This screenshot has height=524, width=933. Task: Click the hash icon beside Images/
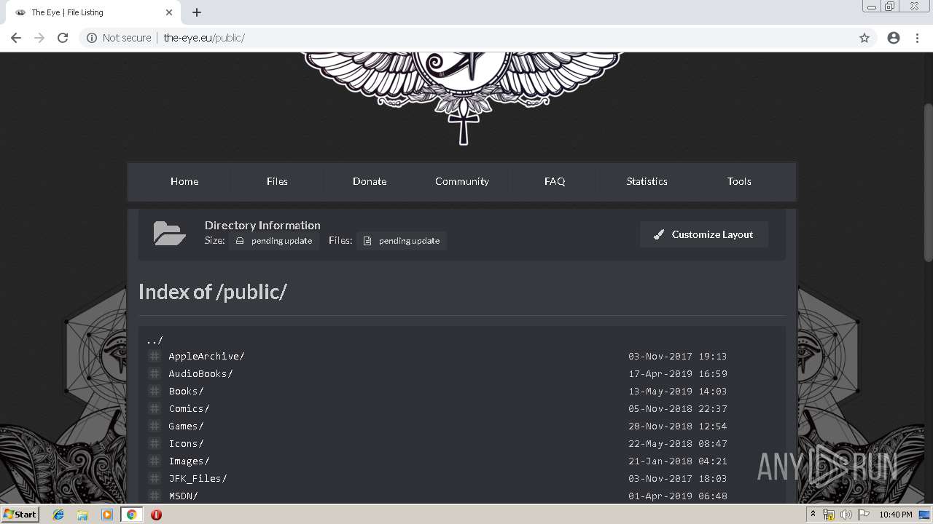155,461
